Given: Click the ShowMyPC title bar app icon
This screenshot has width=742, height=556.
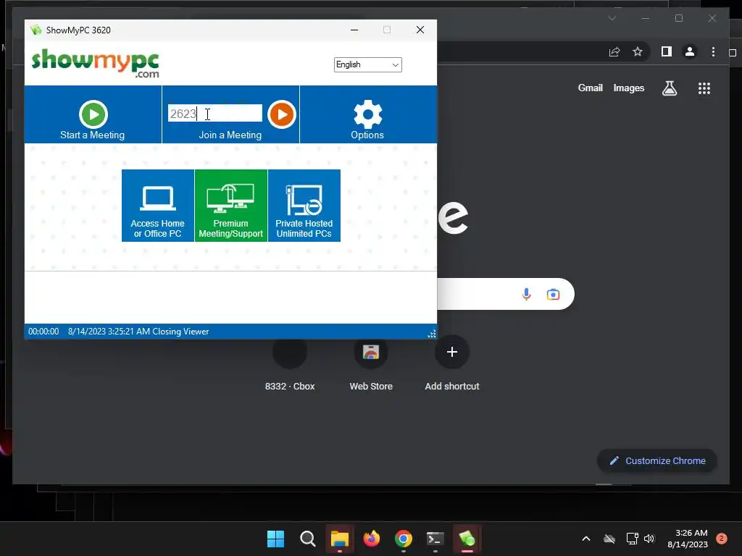Looking at the screenshot, I should pos(36,30).
